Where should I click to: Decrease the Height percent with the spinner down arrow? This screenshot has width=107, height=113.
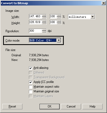point(59,23)
